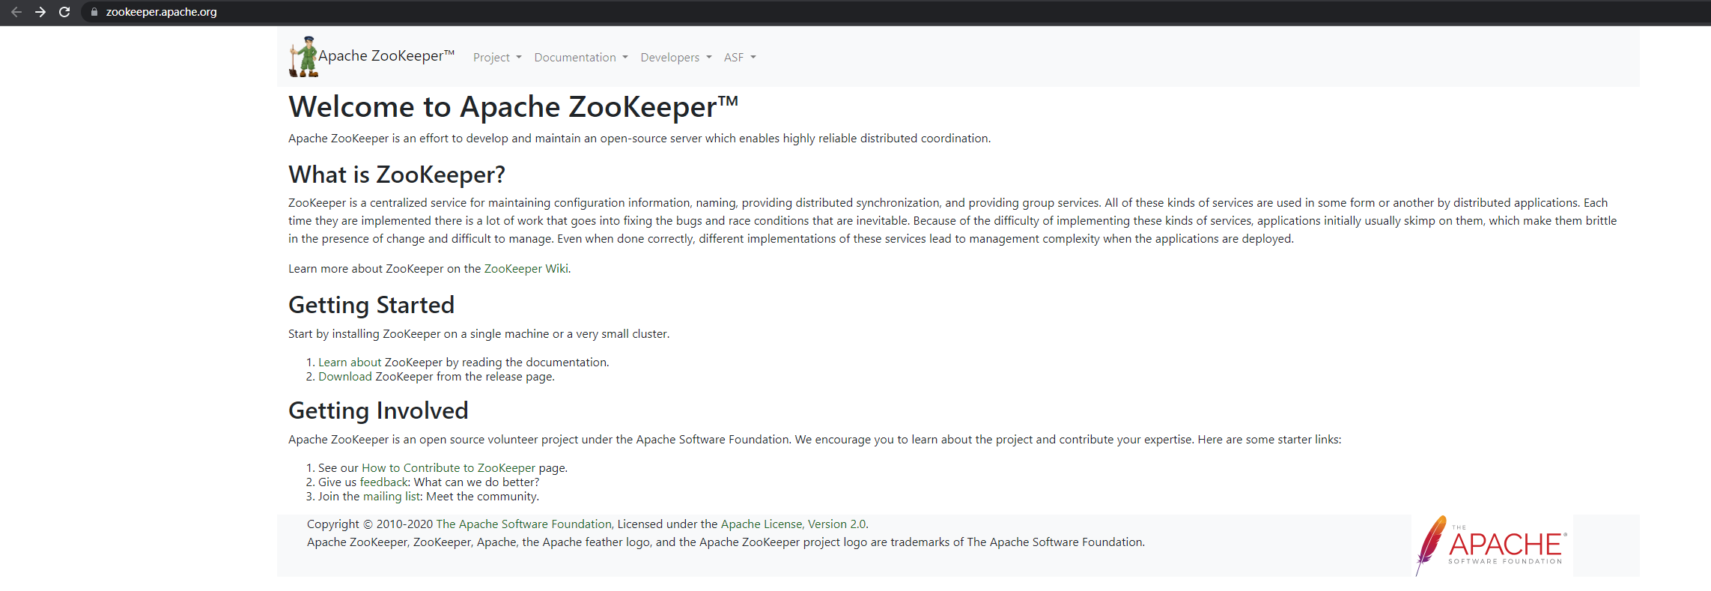Image resolution: width=1711 pixels, height=591 pixels.
Task: Click the feedback link
Action: pos(384,482)
